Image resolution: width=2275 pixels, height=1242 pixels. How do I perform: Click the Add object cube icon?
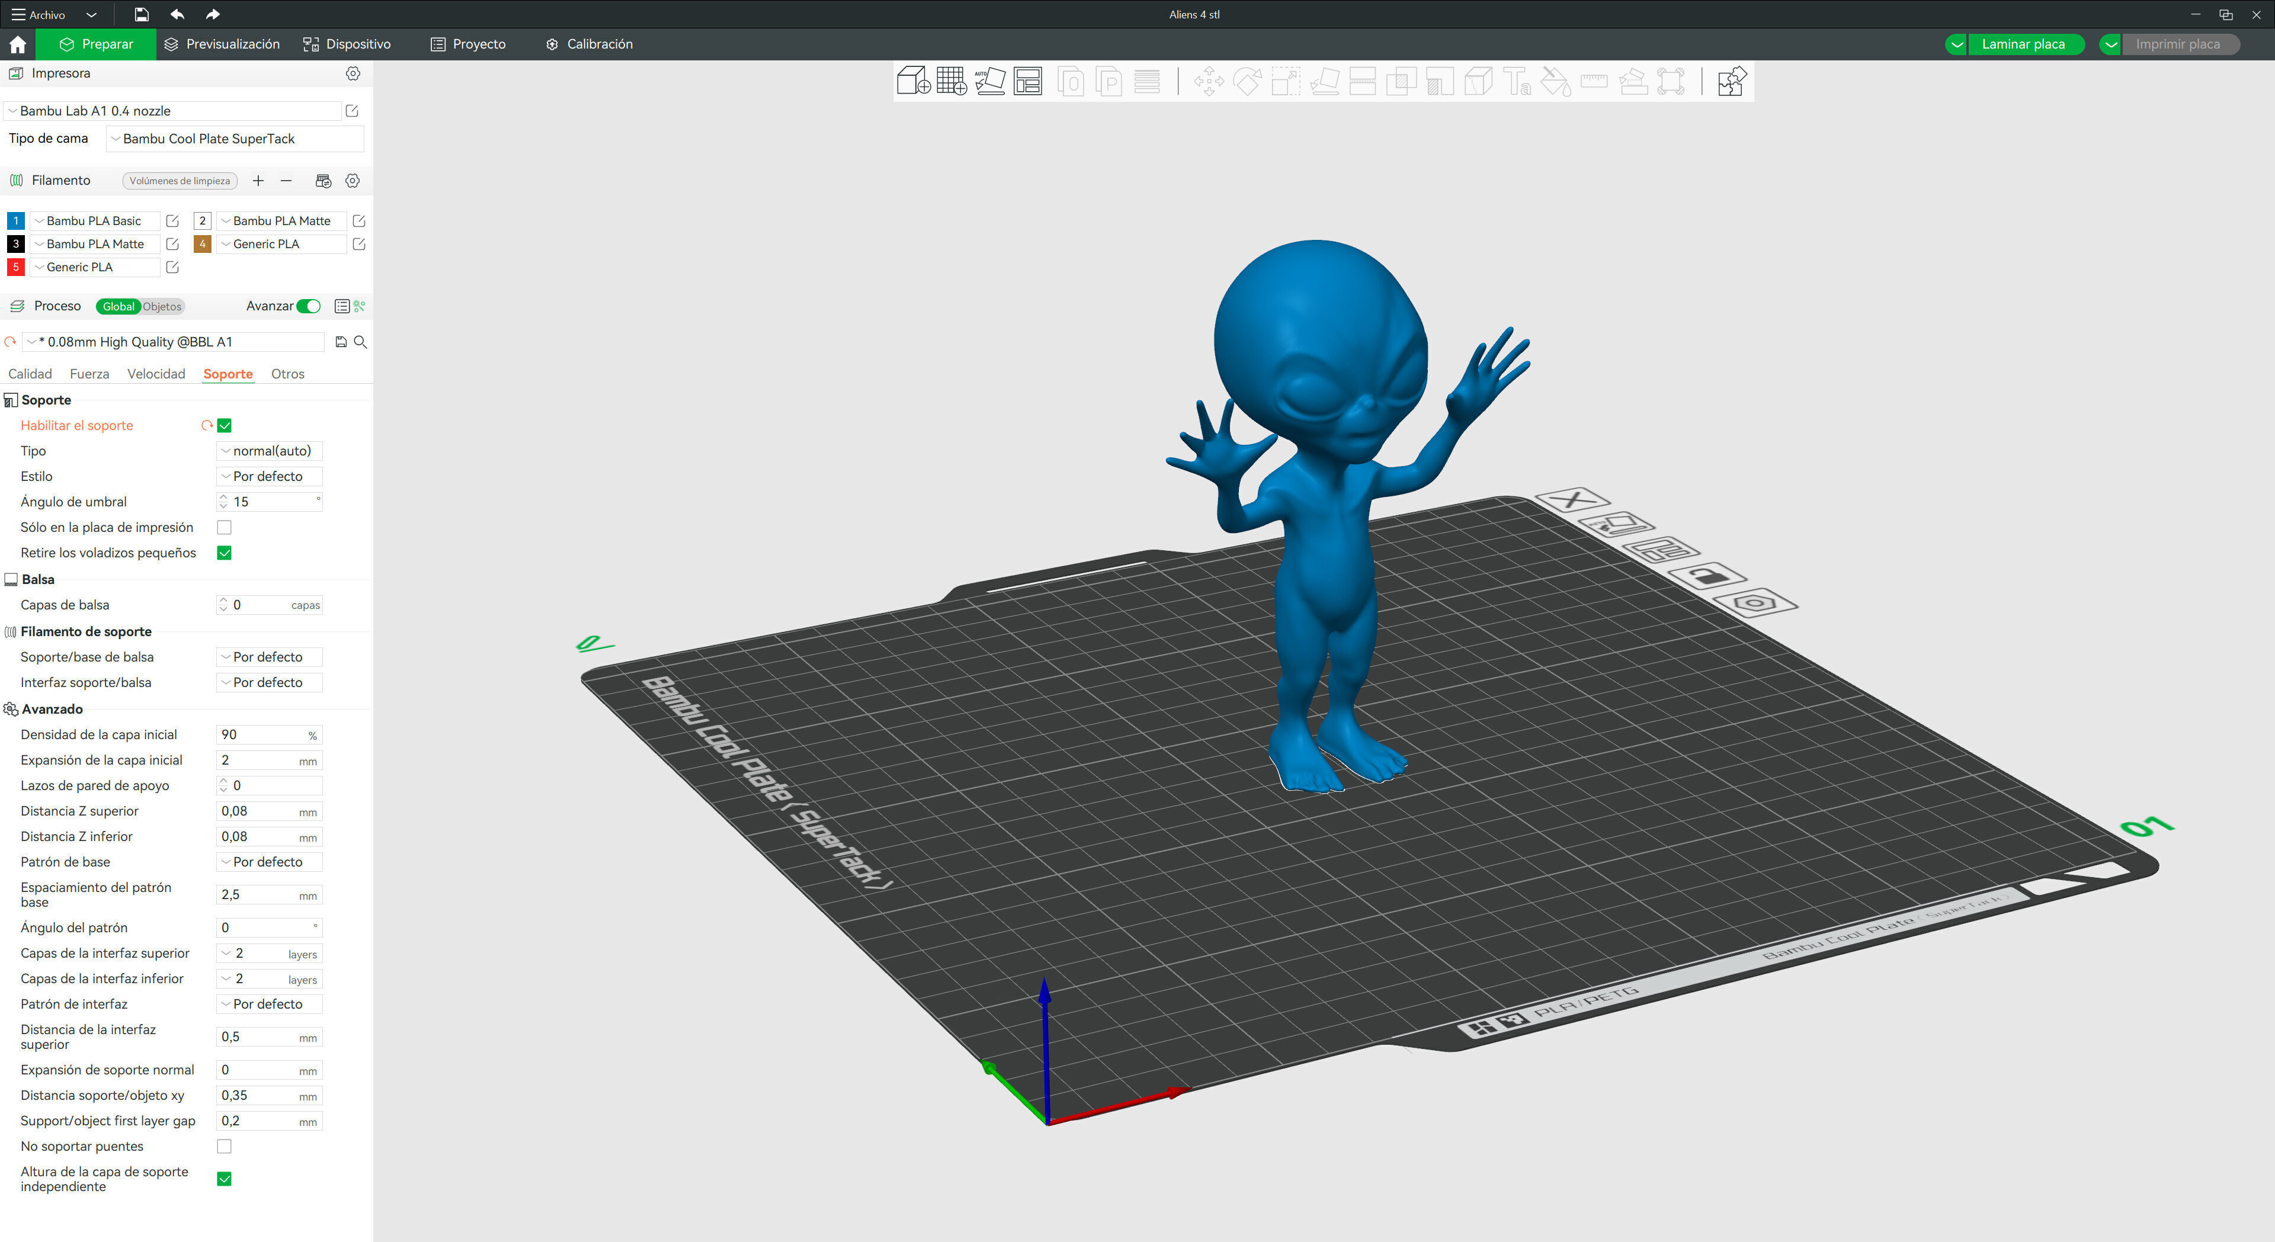(913, 81)
